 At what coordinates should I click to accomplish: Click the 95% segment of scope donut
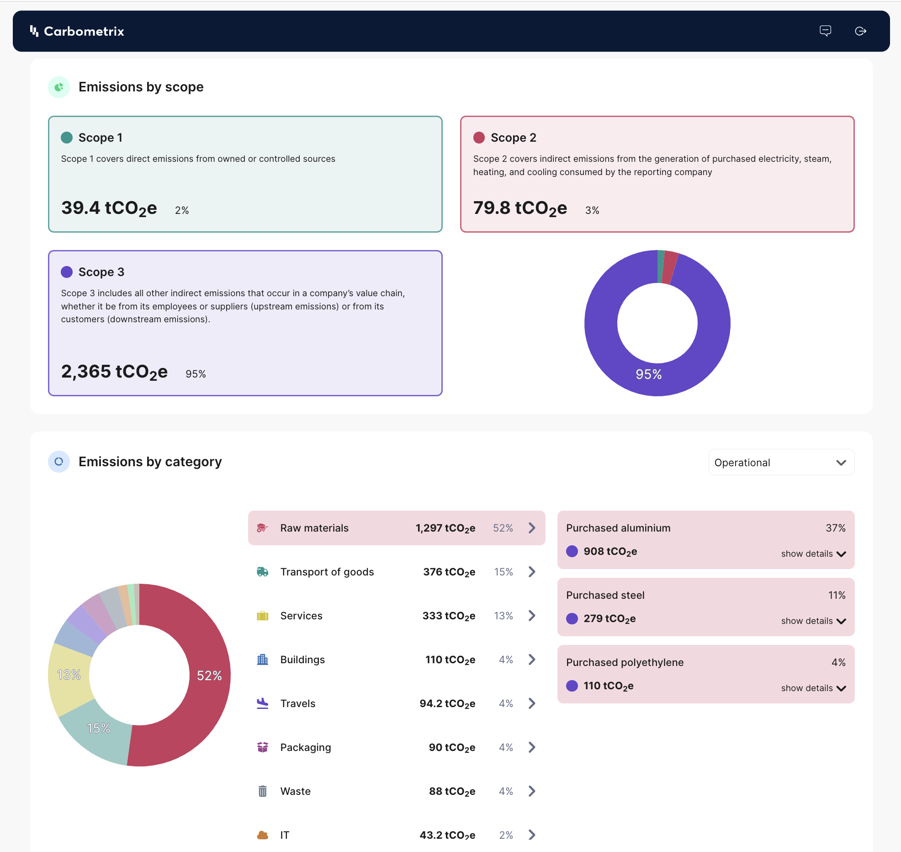(x=649, y=374)
